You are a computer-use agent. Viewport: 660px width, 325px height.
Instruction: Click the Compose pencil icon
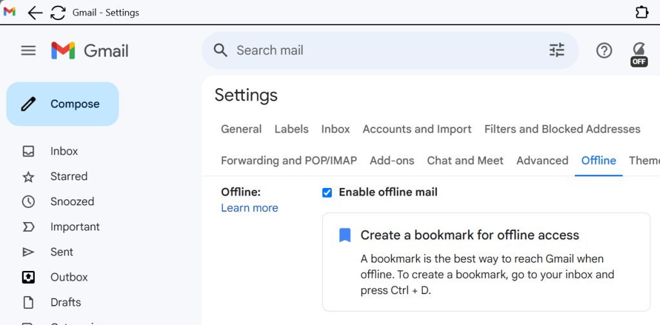click(28, 104)
